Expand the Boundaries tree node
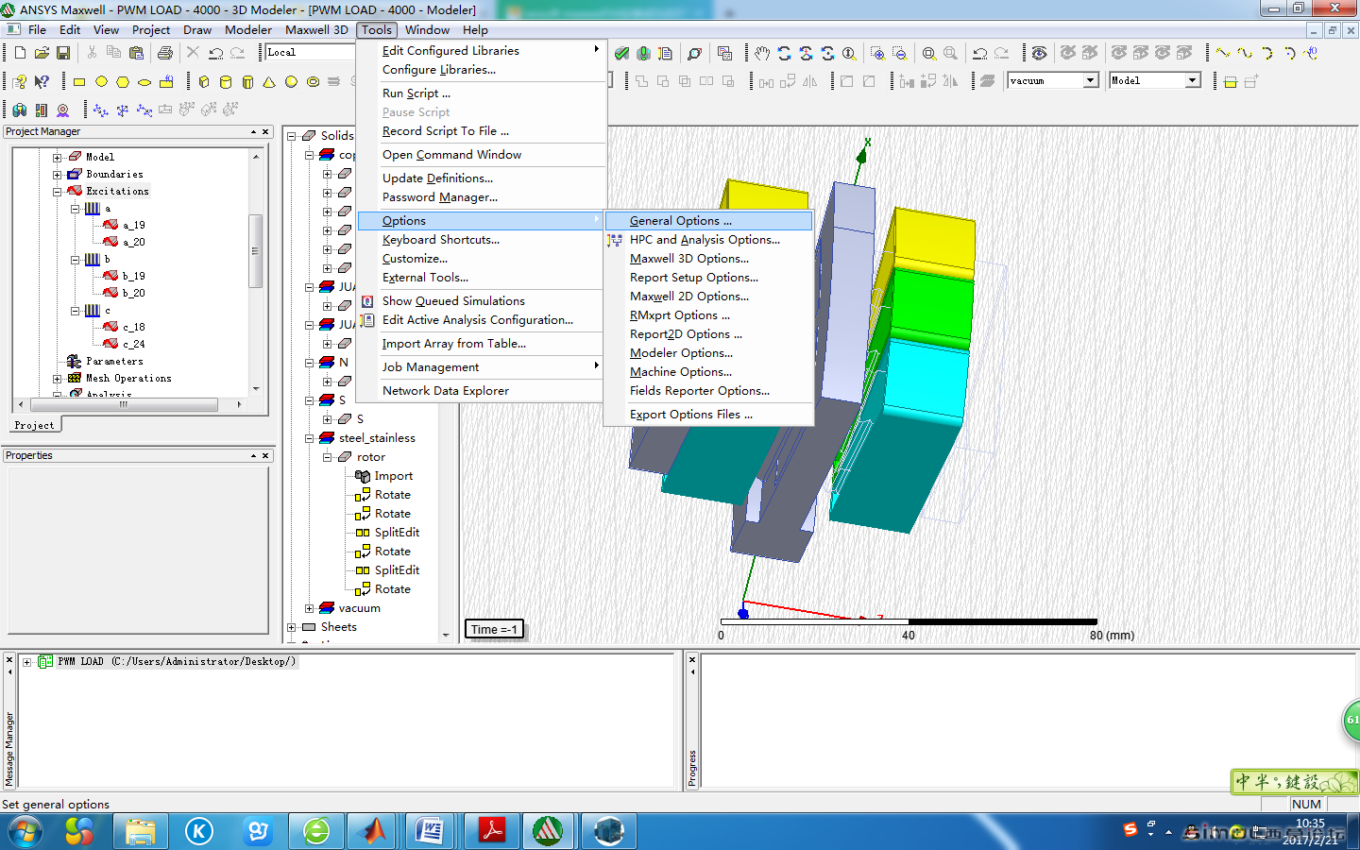 (57, 175)
